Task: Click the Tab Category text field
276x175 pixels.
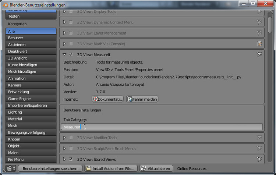Action: (162, 127)
